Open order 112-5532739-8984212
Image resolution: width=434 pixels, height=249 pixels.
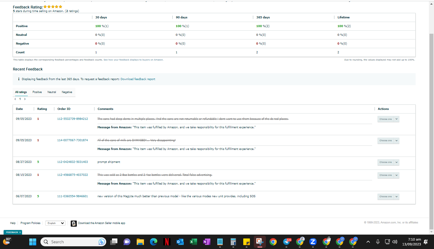point(72,119)
